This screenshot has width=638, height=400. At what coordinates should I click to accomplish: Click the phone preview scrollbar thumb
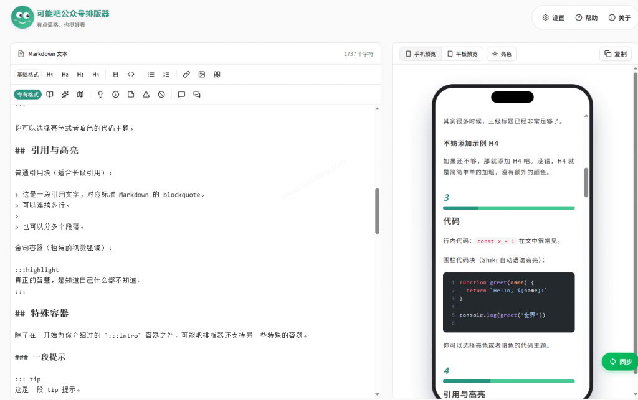(586, 183)
